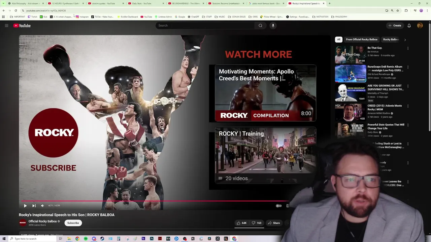This screenshot has height=242, width=431.
Task: Select From Official Rocky Balboa chip
Action: [x=362, y=39]
